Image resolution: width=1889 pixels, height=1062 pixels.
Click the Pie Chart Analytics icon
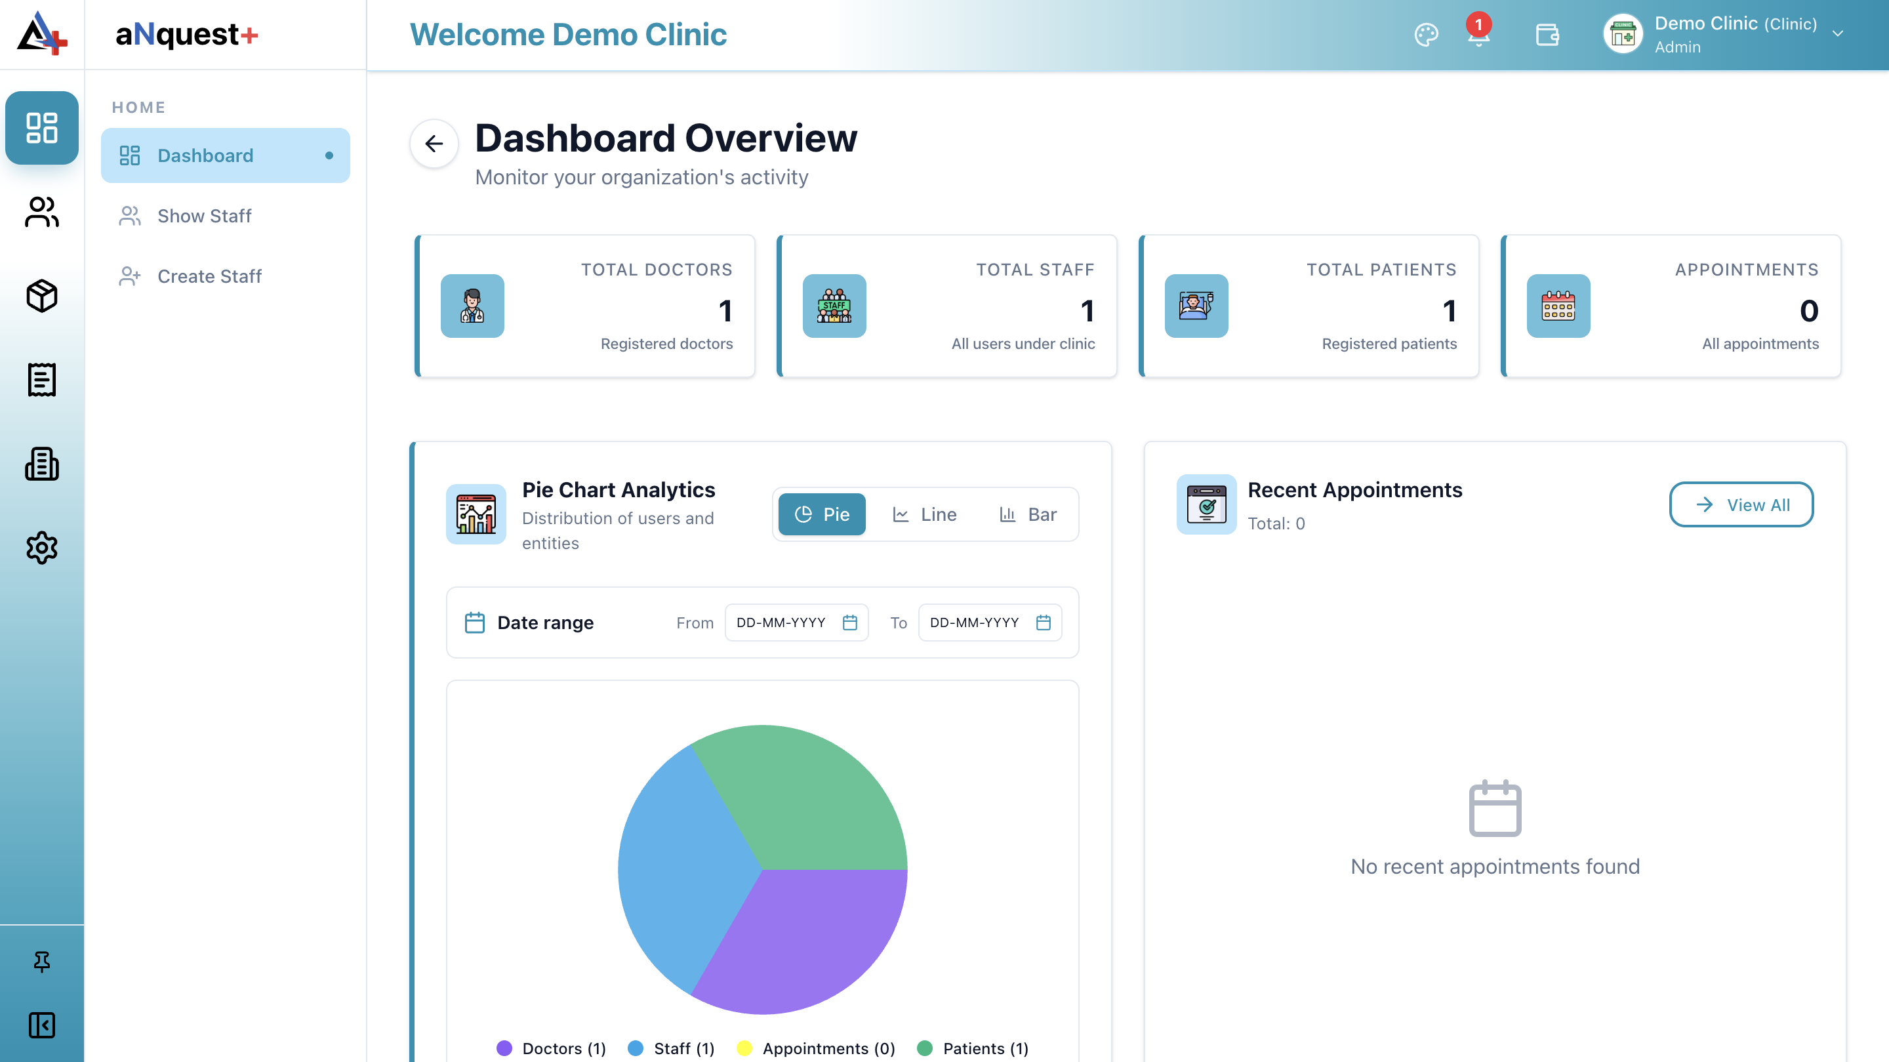tap(476, 514)
